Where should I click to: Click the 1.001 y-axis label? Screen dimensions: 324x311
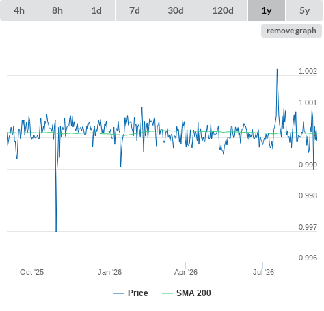coord(308,103)
